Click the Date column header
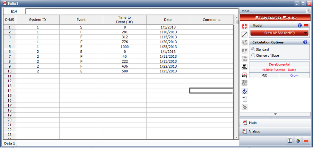Viewport: 313px width, 148px height. pyautogui.click(x=168, y=20)
